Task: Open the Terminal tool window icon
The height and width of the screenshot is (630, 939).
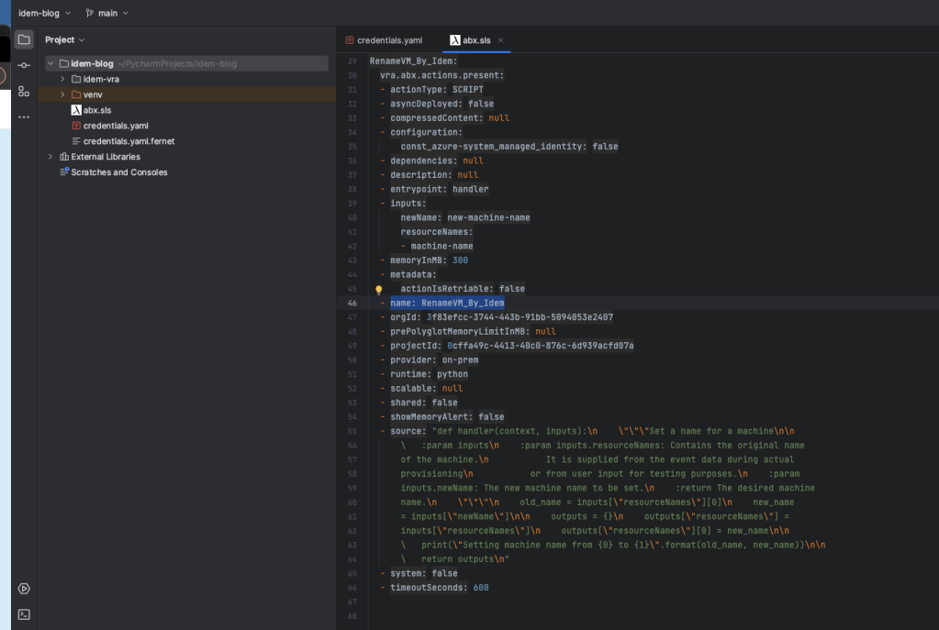Action: [24, 614]
